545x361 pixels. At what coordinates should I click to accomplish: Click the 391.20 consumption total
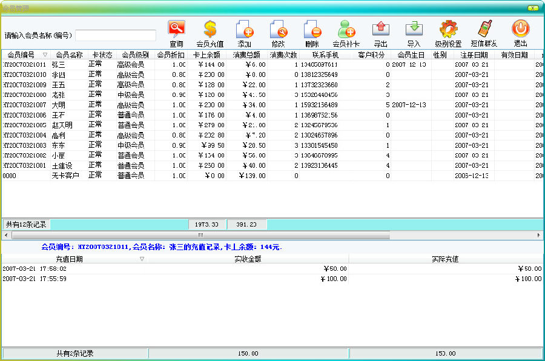(x=246, y=224)
